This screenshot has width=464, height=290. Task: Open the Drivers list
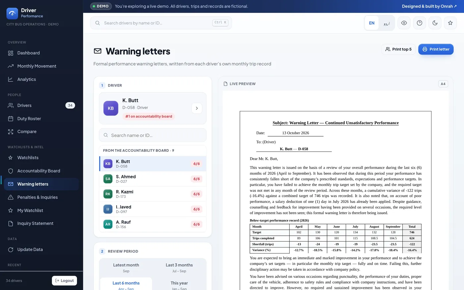click(x=41, y=105)
